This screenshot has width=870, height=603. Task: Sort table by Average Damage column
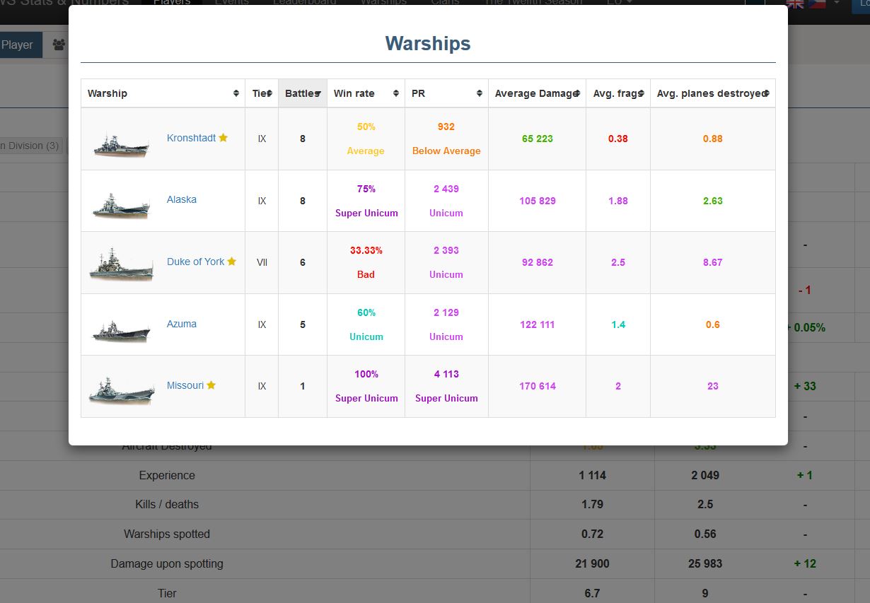[537, 93]
